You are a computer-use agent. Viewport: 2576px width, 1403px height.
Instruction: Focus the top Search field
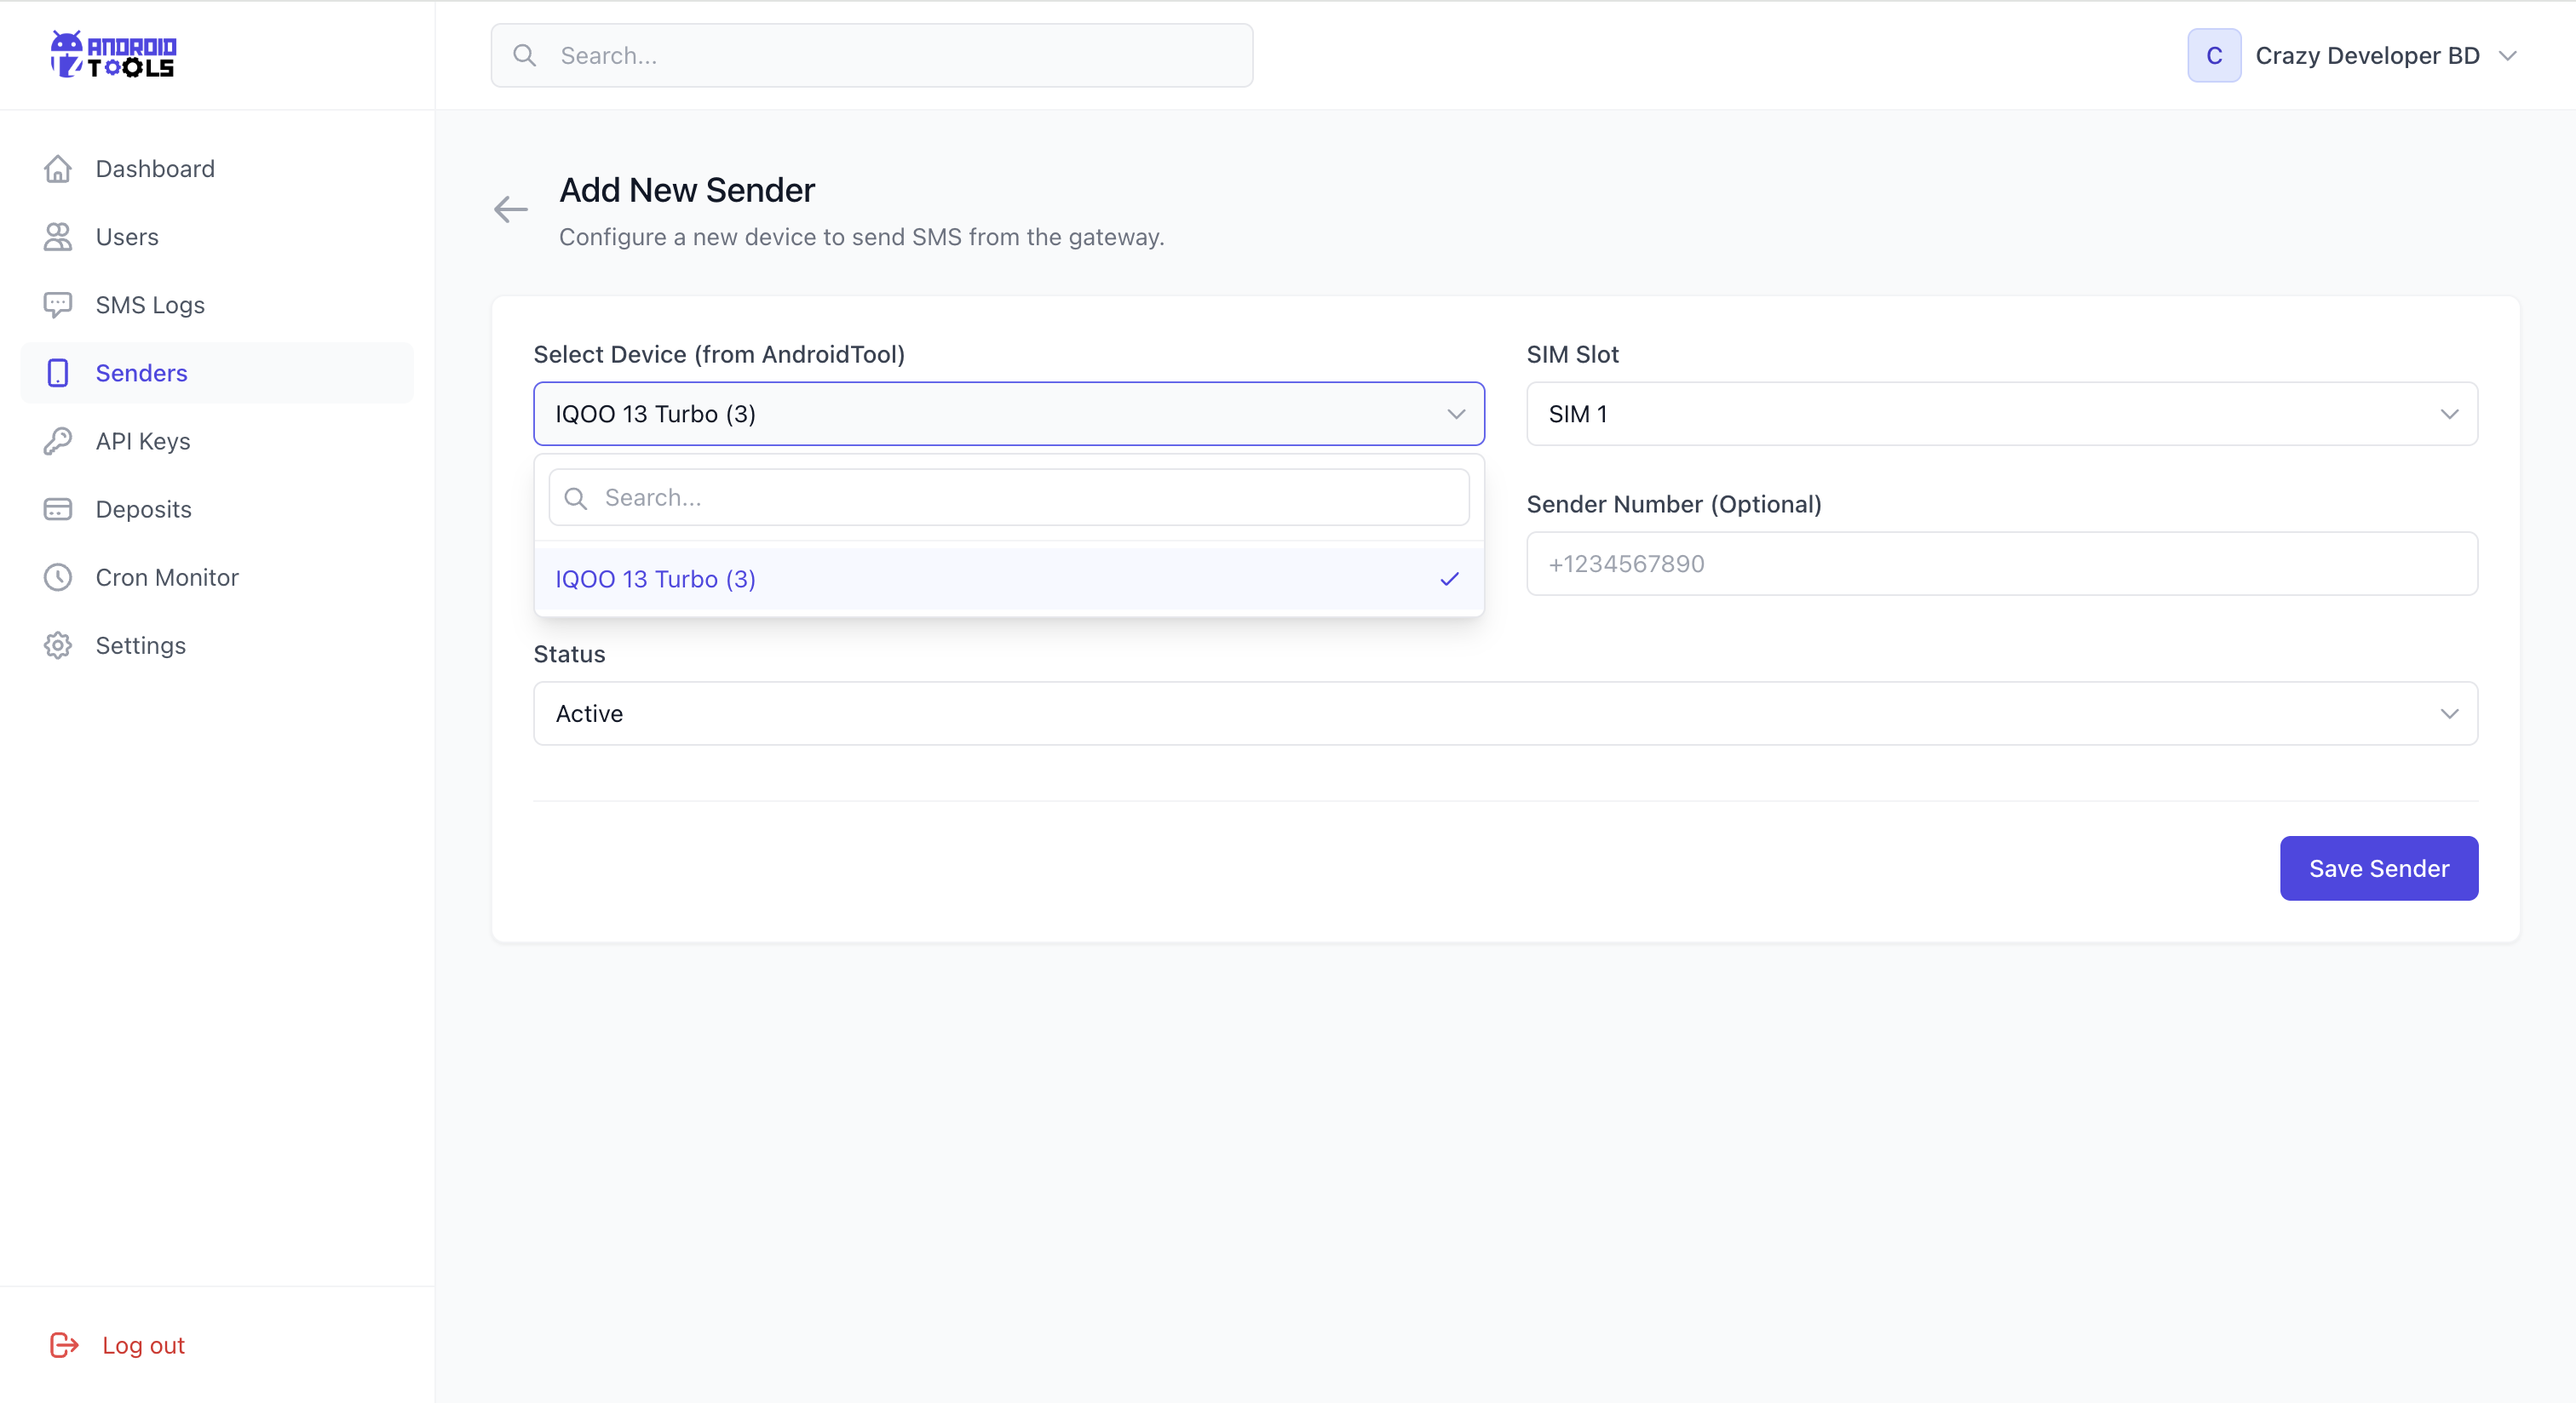[872, 55]
